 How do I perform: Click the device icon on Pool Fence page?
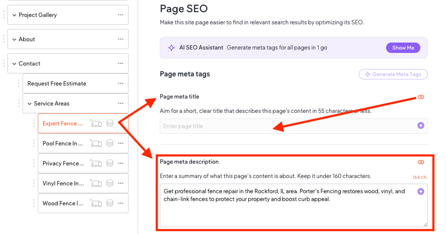[x=96, y=144]
